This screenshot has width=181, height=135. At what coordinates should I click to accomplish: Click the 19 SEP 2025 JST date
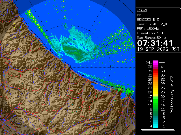pyautogui.click(x=158, y=49)
